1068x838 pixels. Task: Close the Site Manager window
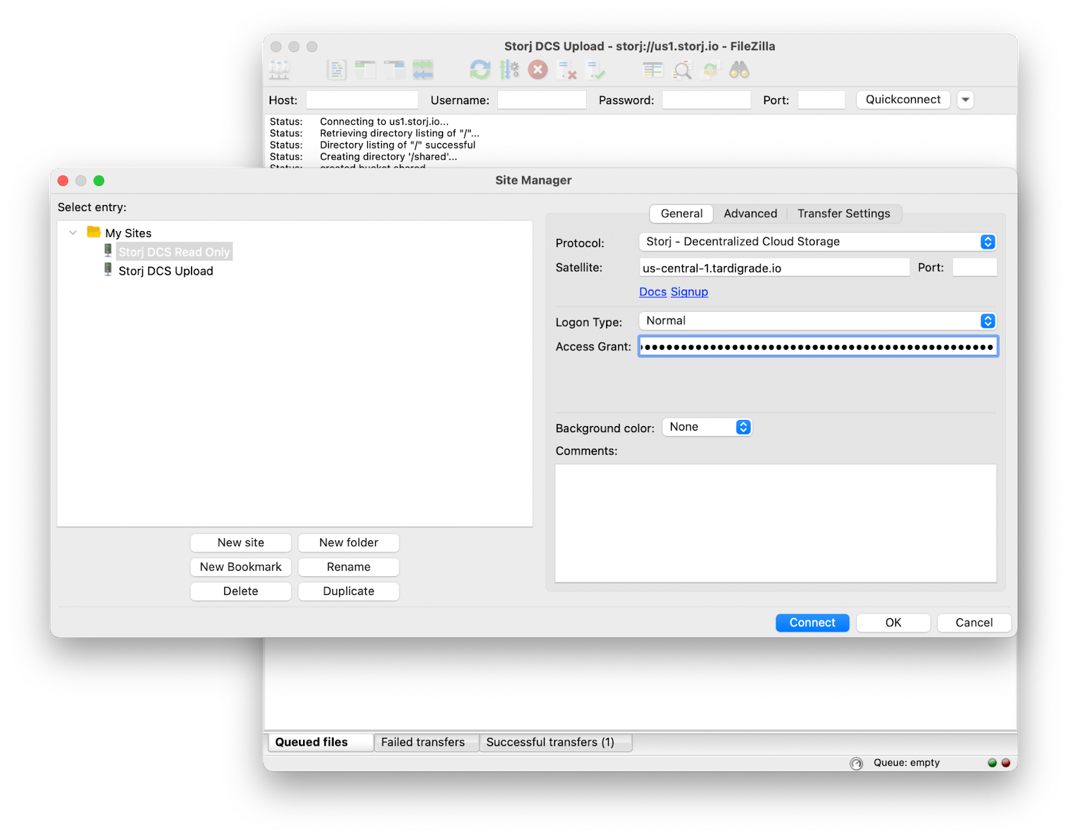pos(63,181)
